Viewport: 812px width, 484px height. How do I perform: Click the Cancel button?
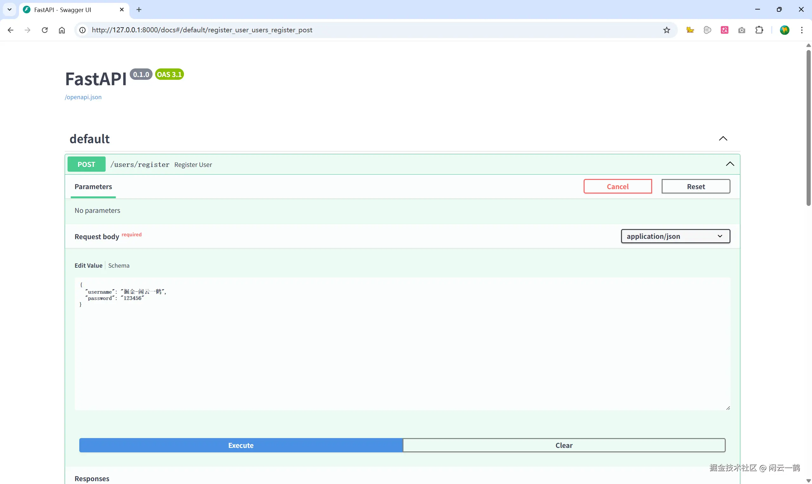click(x=618, y=187)
